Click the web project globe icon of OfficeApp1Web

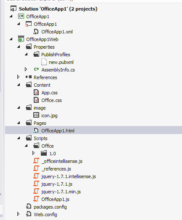pos(21,39)
